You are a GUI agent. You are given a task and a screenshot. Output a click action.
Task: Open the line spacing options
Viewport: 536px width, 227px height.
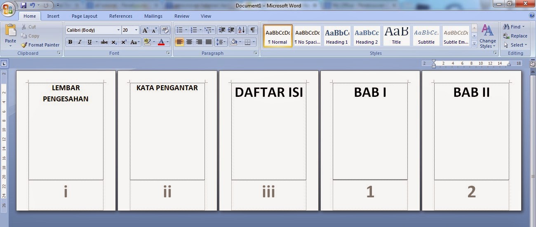point(221,42)
